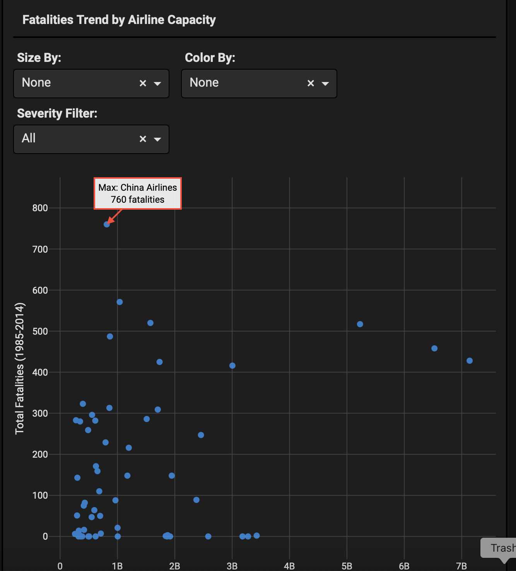516x571 pixels.
Task: Select the point near 6.5B capacity
Action: click(434, 349)
